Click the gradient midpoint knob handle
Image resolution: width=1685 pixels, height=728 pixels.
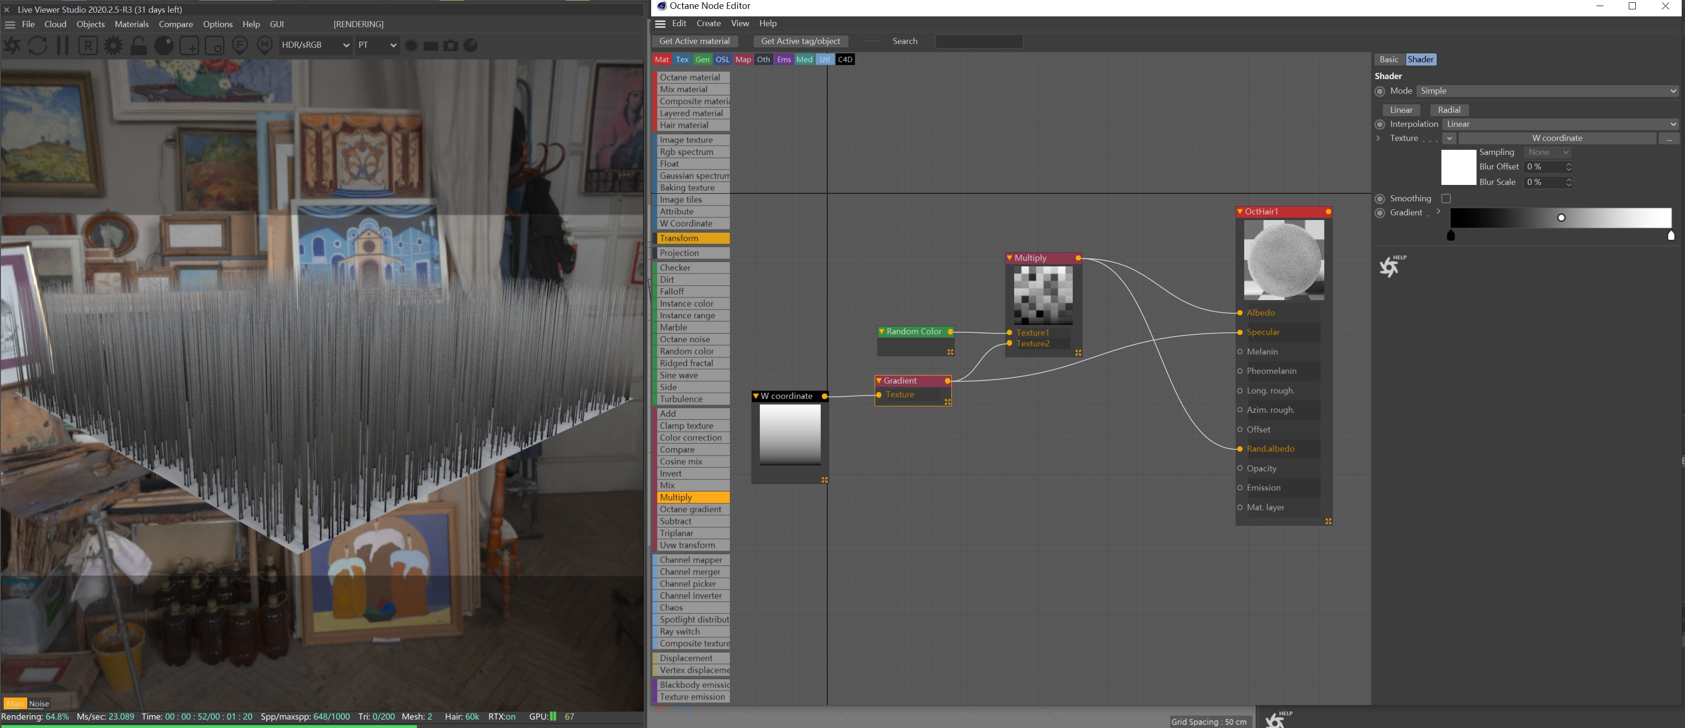1561,218
